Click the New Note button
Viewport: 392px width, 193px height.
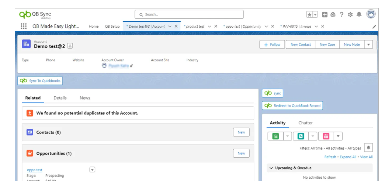pos(352,44)
